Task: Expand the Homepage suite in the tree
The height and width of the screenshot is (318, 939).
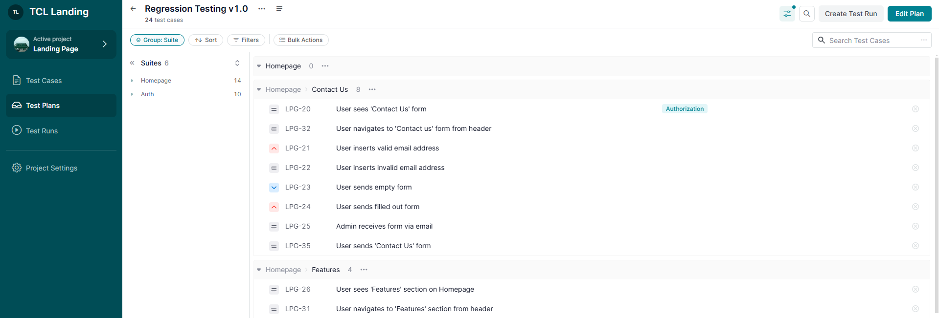Action: [x=132, y=81]
